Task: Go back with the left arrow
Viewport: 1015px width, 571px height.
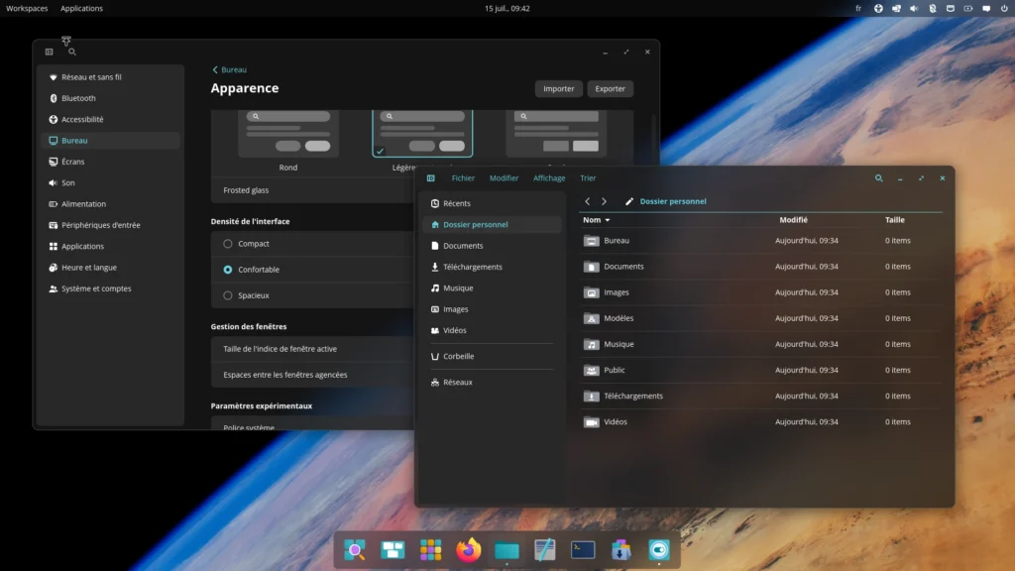Action: point(587,201)
